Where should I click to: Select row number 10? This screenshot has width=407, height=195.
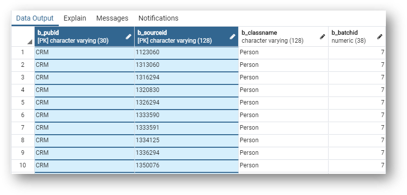(x=23, y=165)
